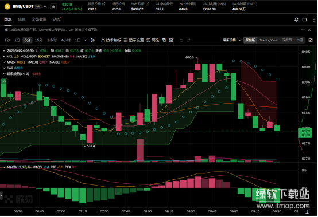Collapse the SAR indicator row chevron
The width and height of the screenshot is (318, 217).
click(x=4, y=68)
